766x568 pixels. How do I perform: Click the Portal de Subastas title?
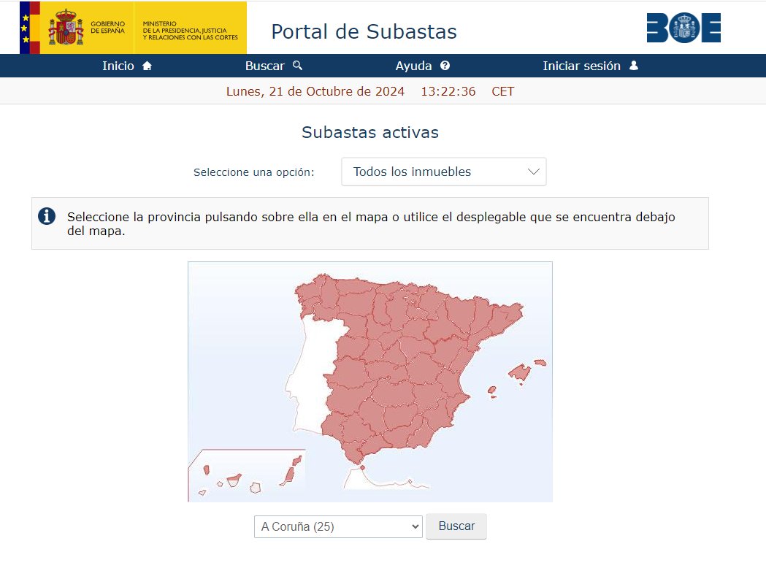(x=364, y=32)
